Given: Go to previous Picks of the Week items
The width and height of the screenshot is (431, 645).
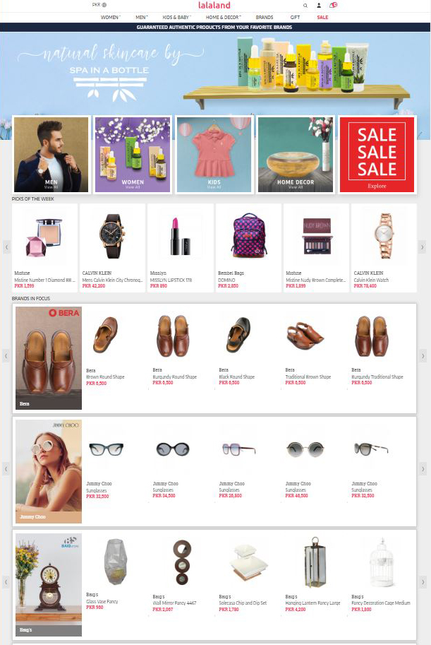Looking at the screenshot, I should pos(6,247).
